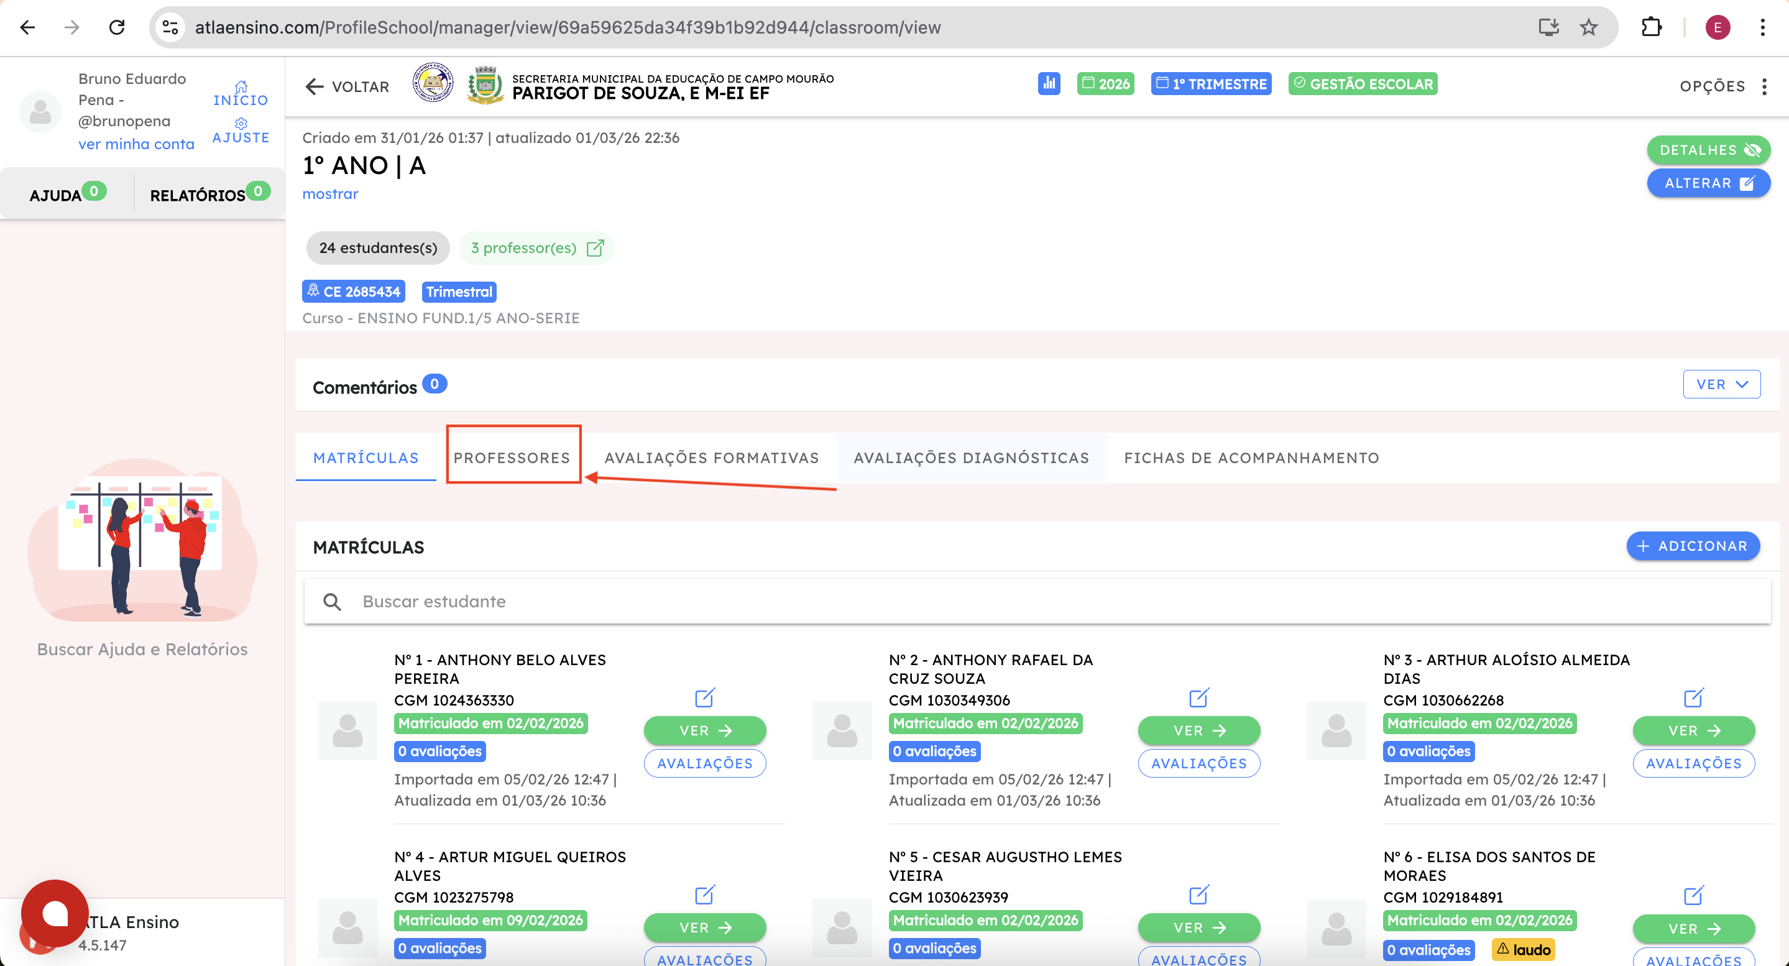This screenshot has width=1789, height=966.
Task: Edit enrollment of Anthony Rafael da Cruz Souza
Action: (x=1198, y=697)
